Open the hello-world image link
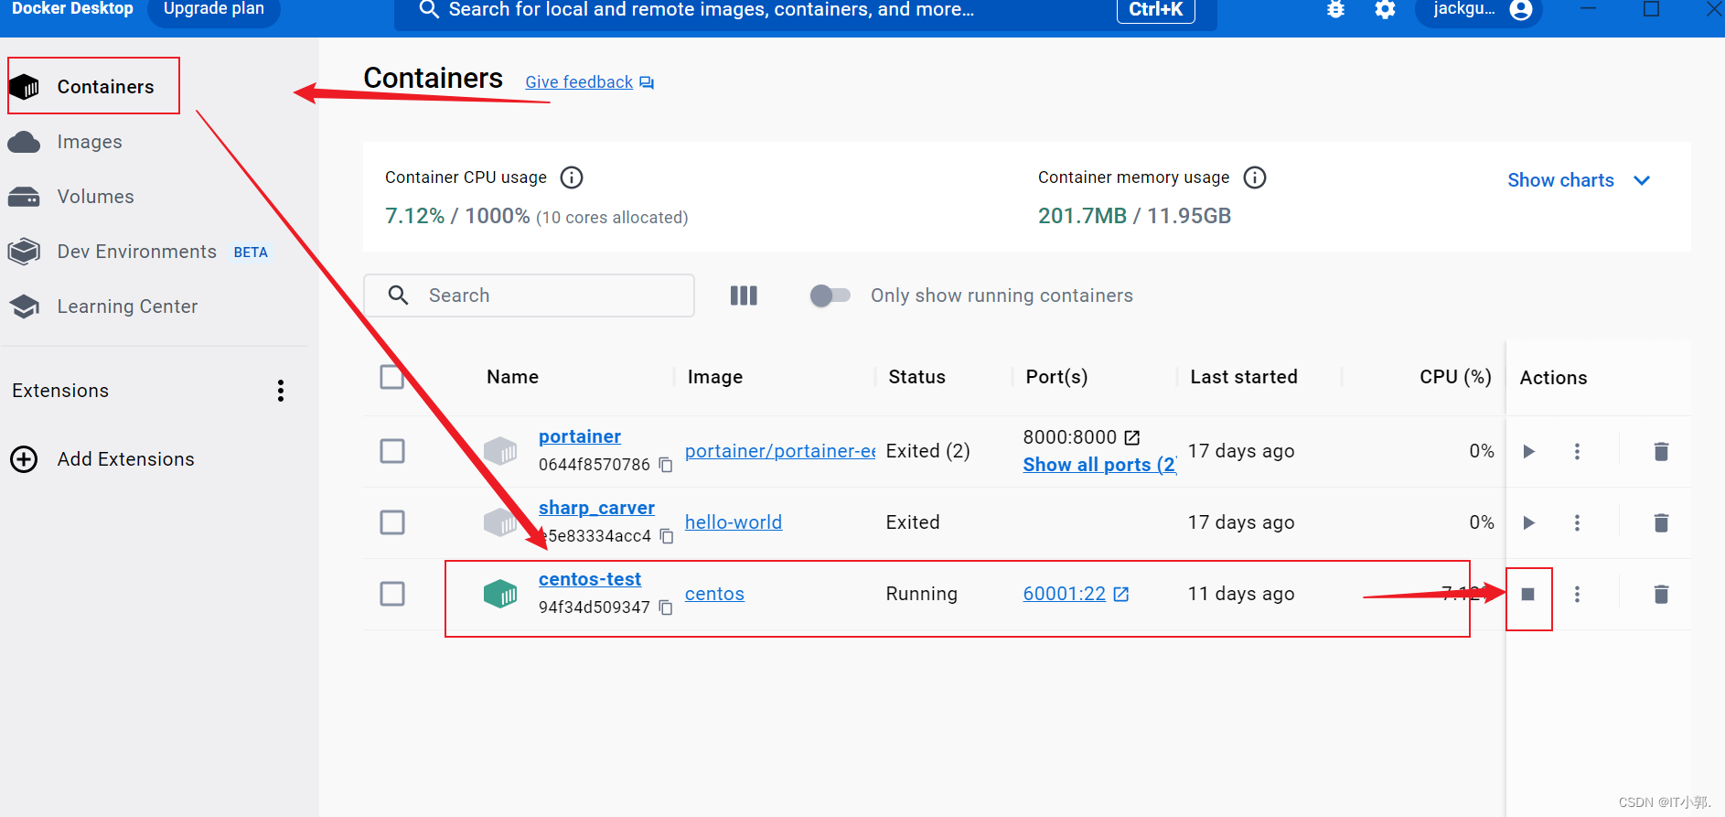 (x=734, y=522)
